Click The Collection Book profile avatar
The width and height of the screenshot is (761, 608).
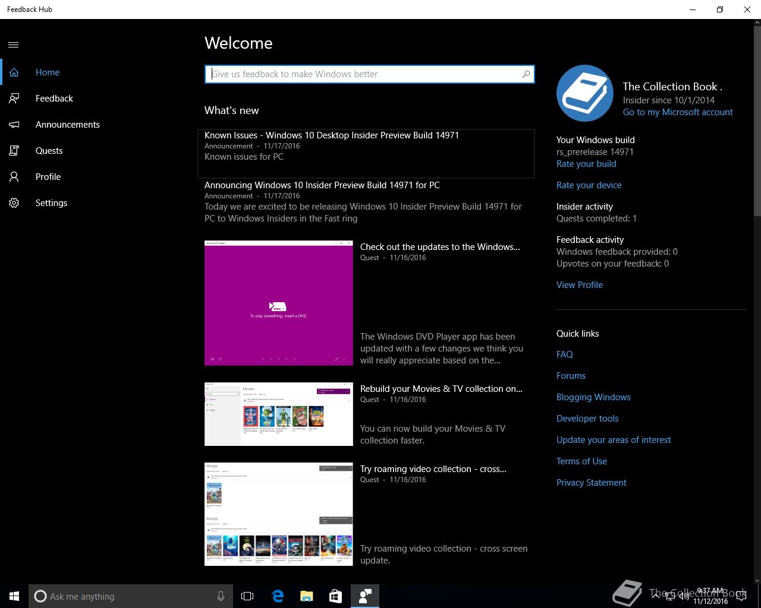pos(585,93)
